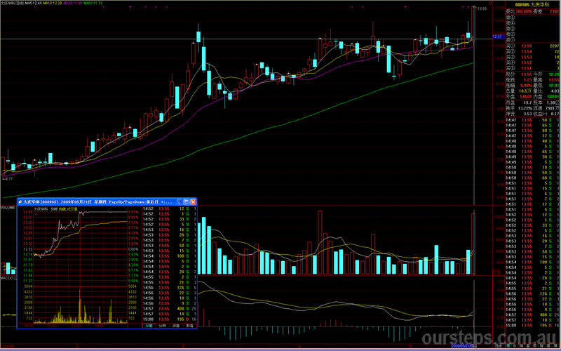Click the 外盘 54608 value

pos(526,97)
